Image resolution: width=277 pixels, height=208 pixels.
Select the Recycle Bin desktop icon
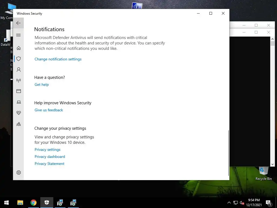tap(263, 174)
